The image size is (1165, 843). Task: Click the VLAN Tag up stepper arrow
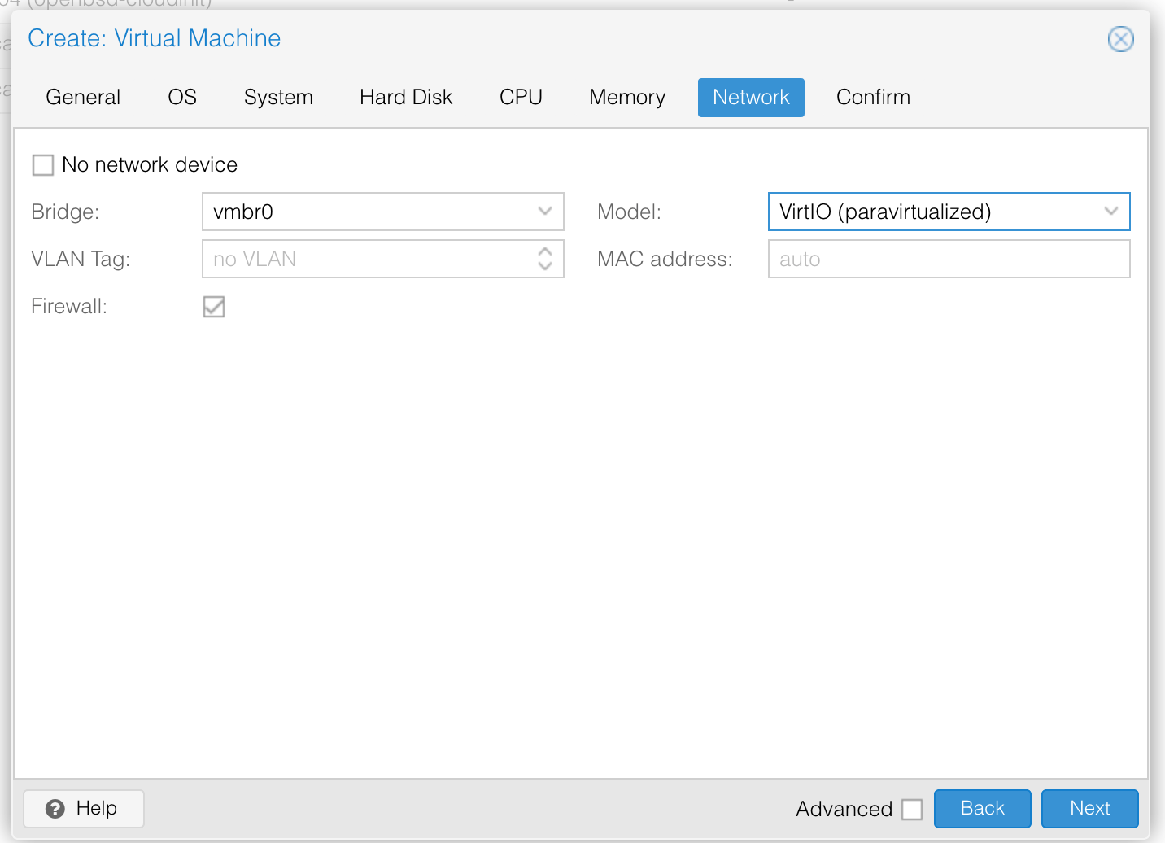(x=545, y=252)
